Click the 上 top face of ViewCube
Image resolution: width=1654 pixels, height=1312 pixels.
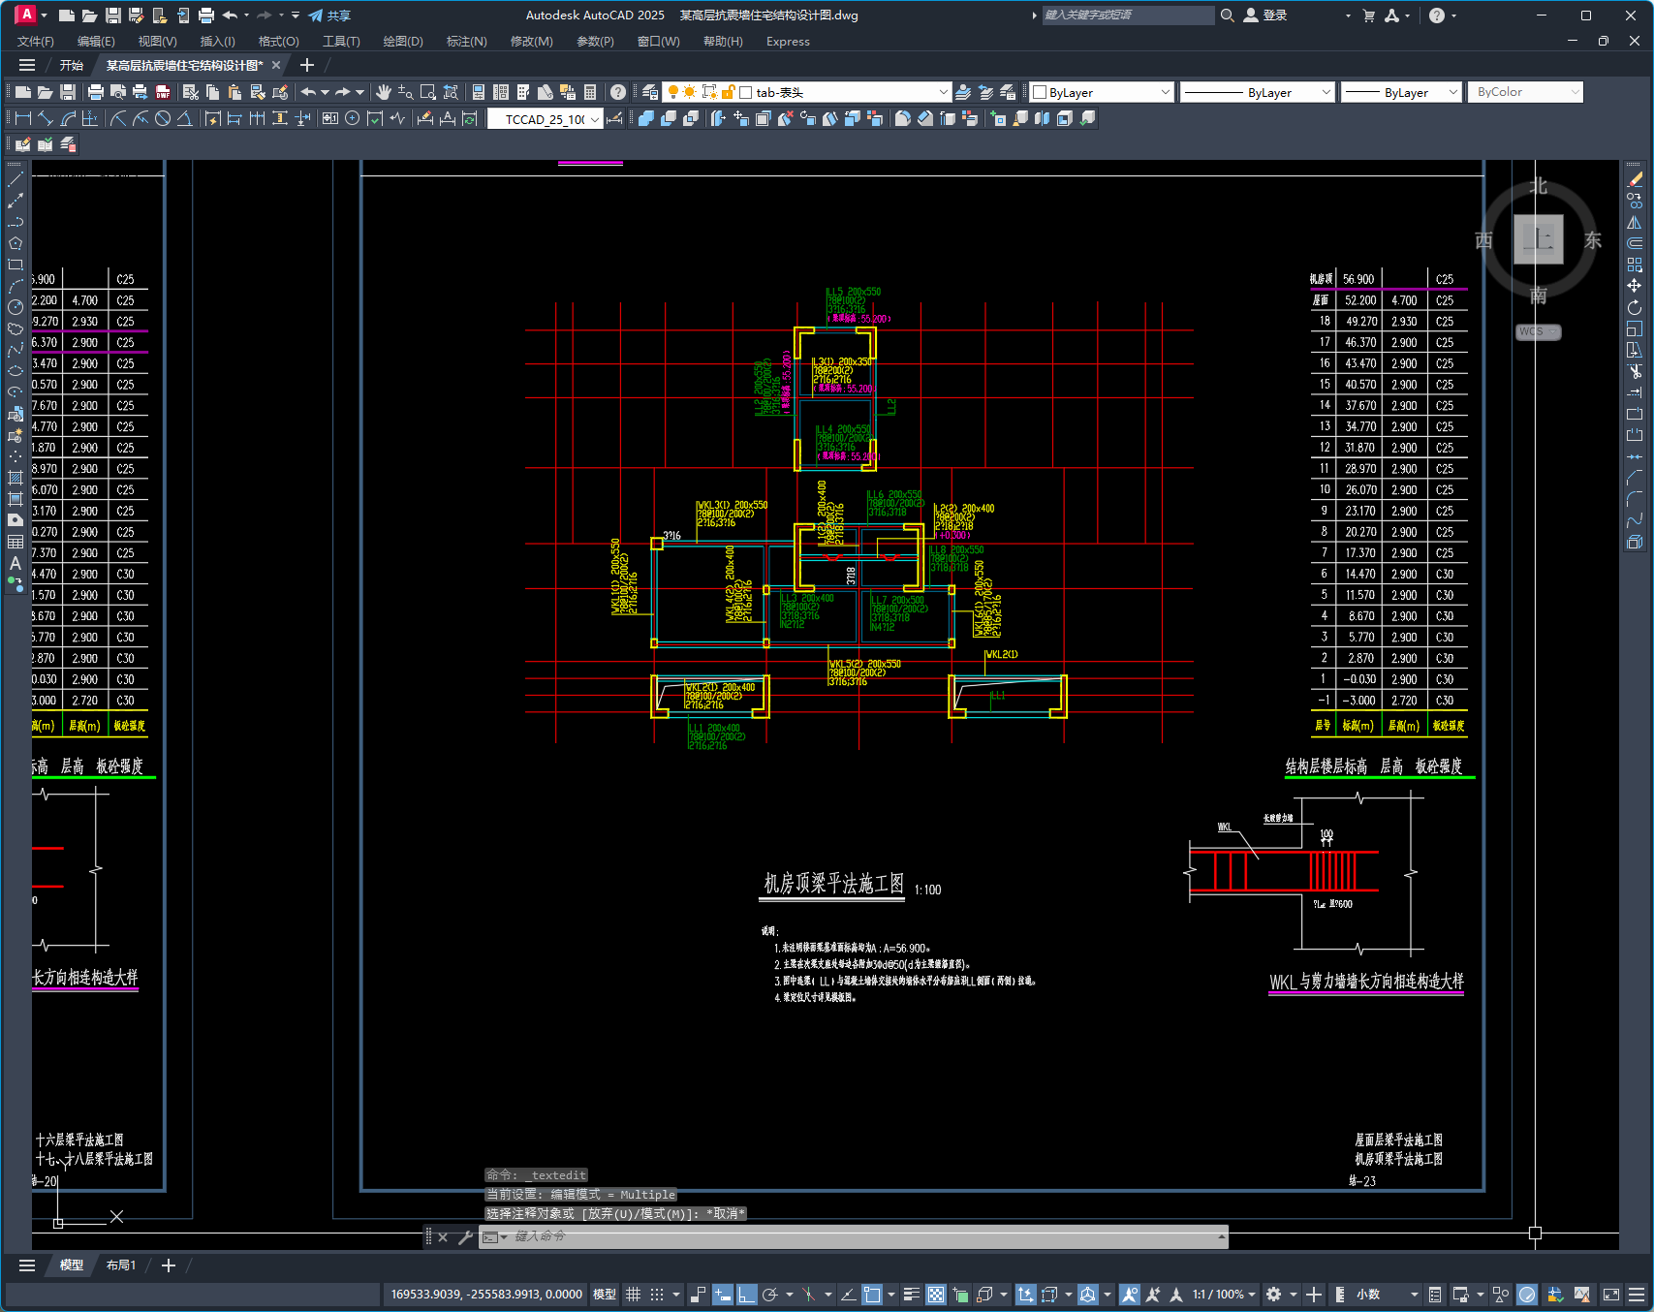1539,239
